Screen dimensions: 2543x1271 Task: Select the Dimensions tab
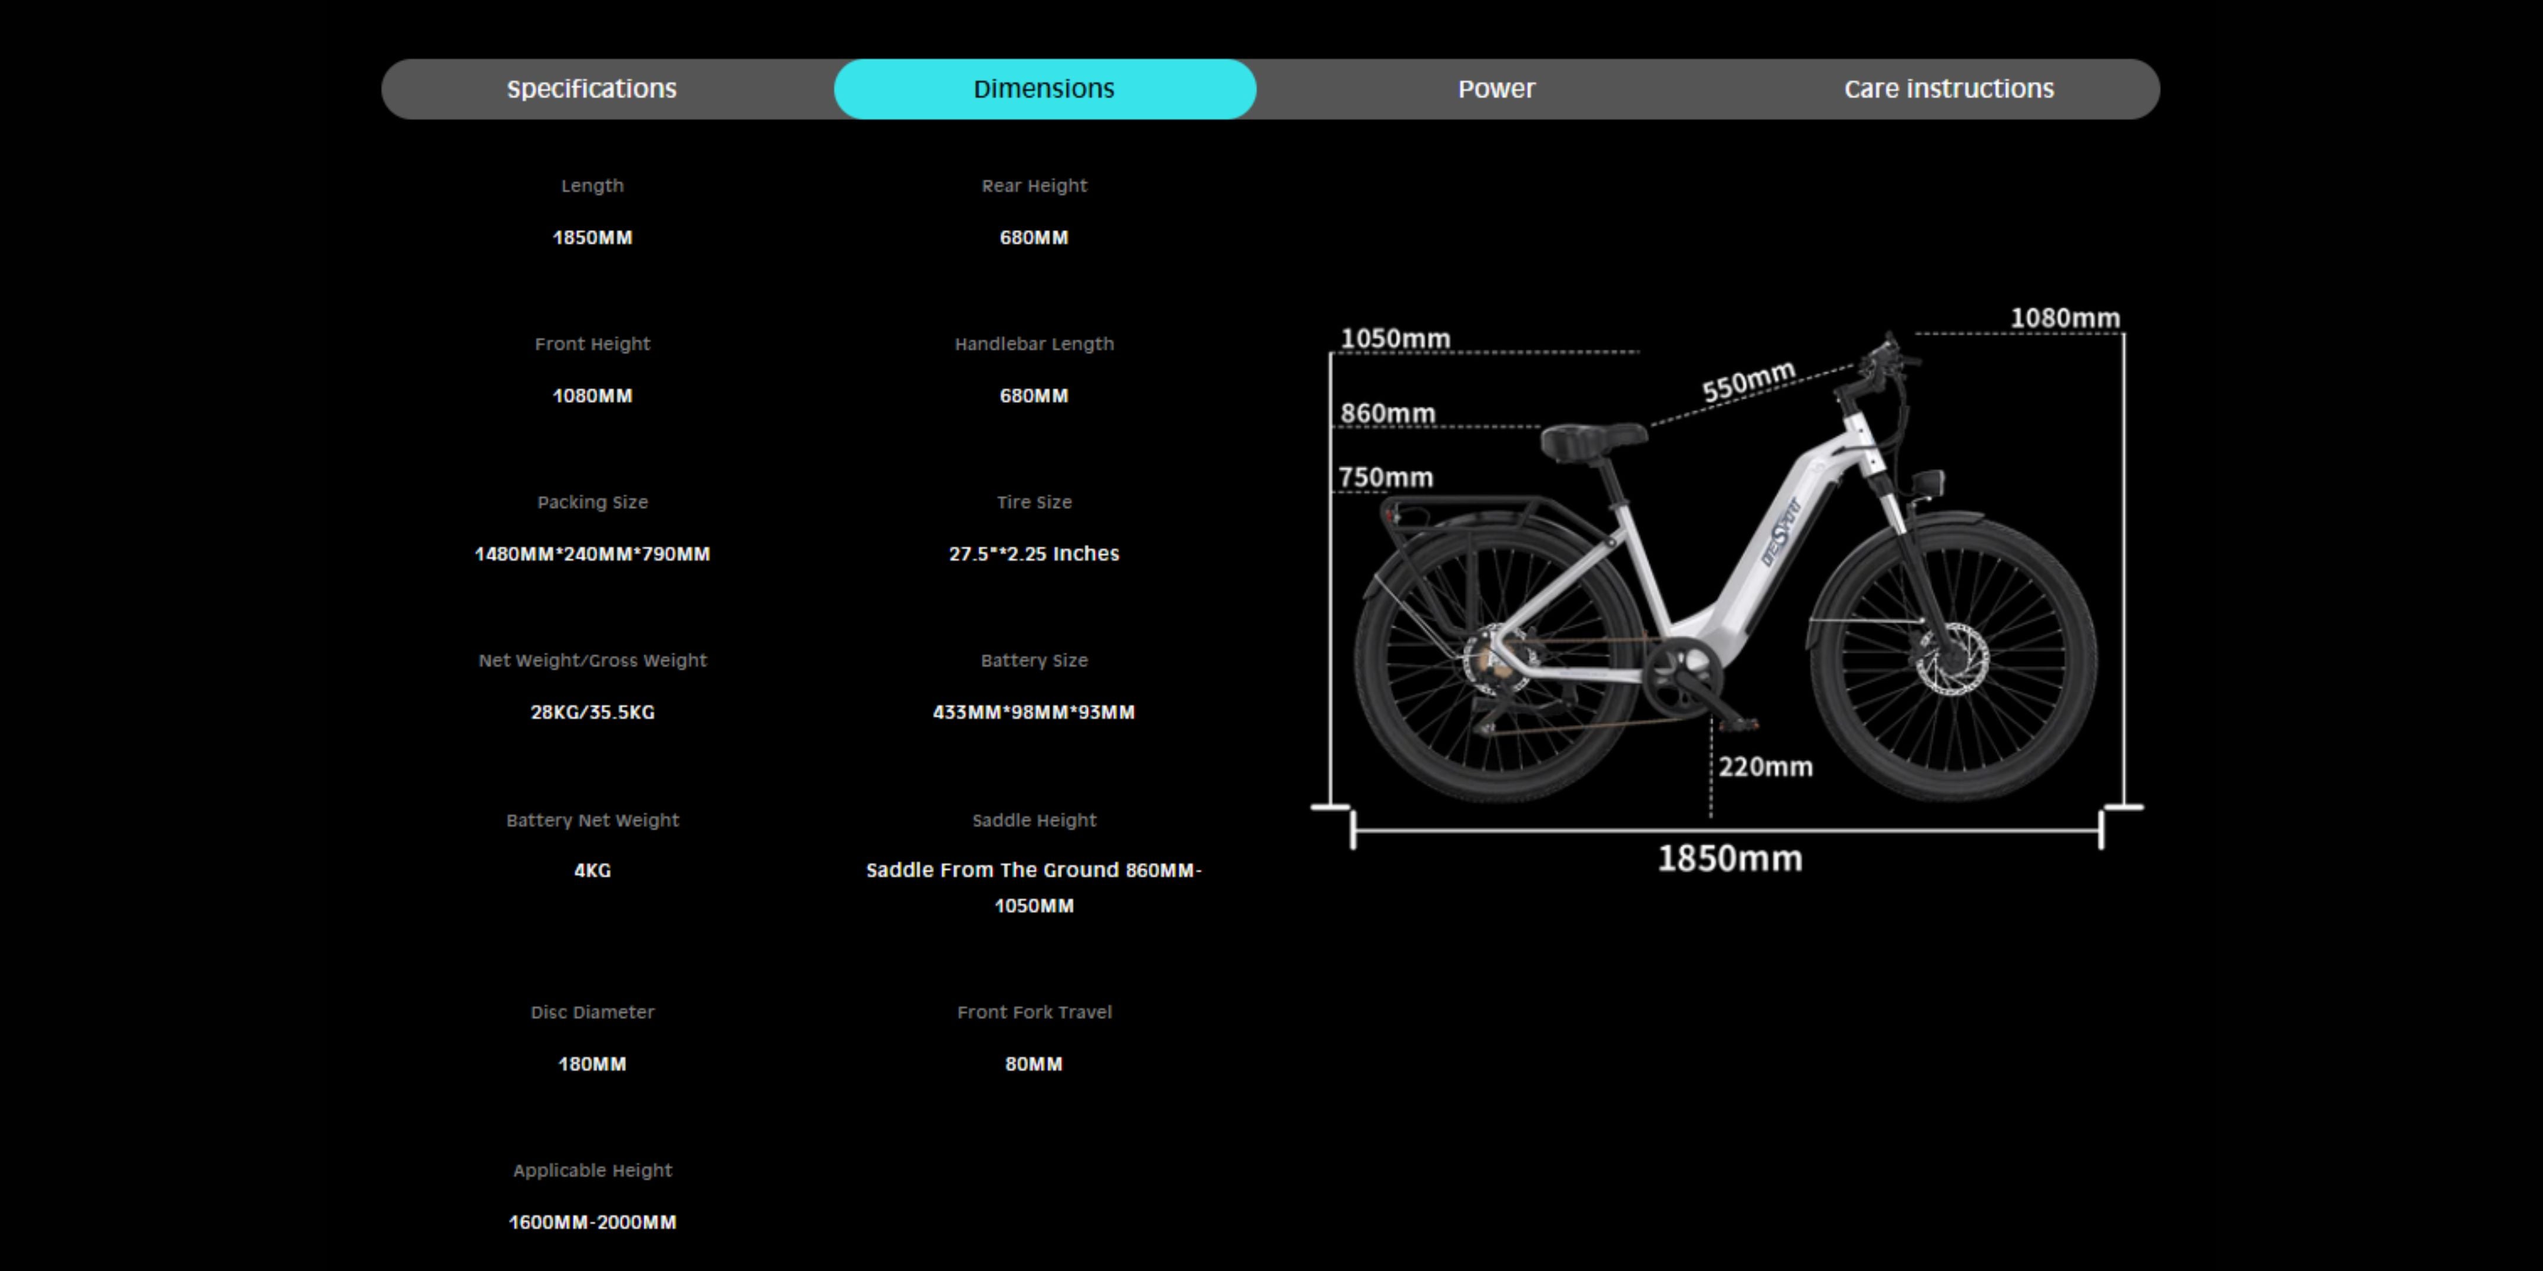point(1044,89)
